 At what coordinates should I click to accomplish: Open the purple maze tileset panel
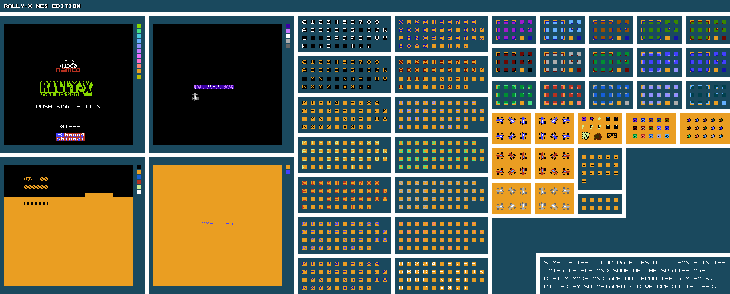[x=514, y=30]
